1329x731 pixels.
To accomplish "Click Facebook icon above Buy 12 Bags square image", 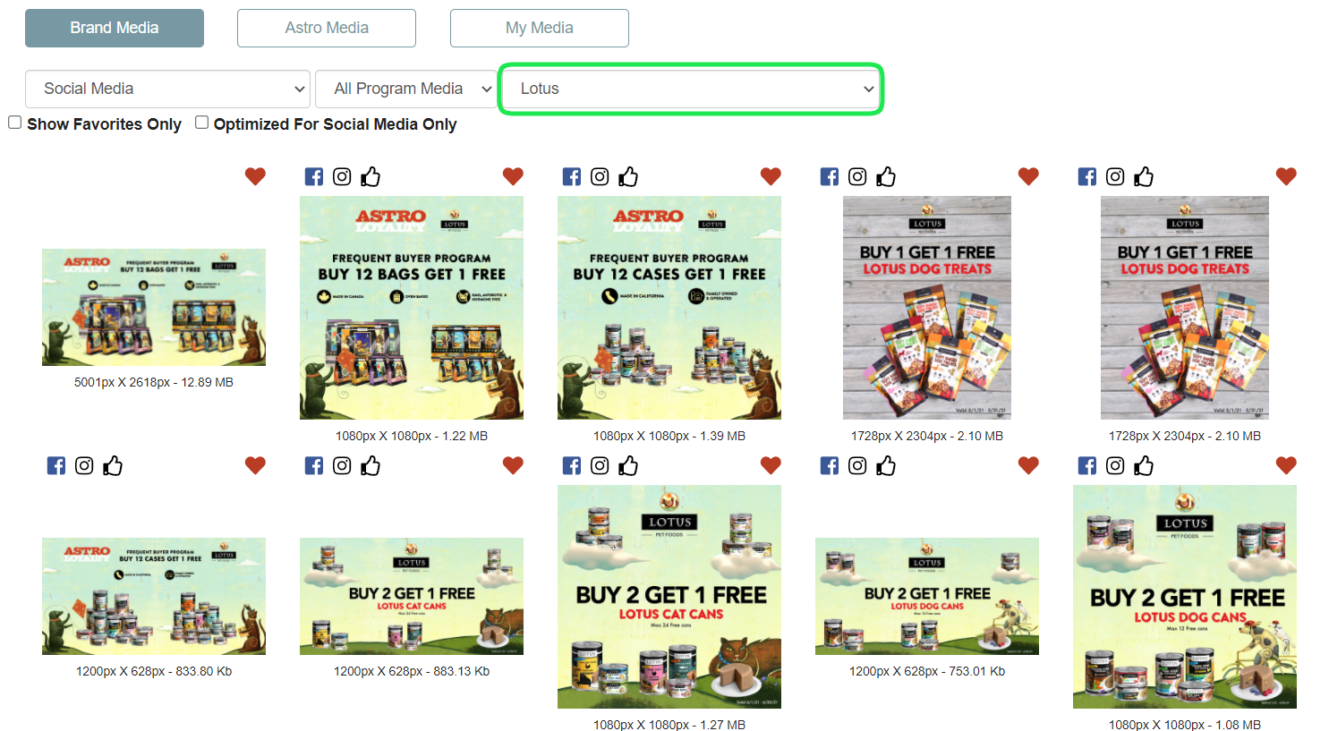I will [314, 176].
